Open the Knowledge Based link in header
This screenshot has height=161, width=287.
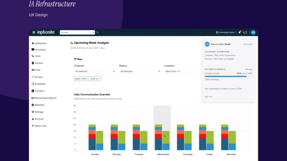coord(225,33)
